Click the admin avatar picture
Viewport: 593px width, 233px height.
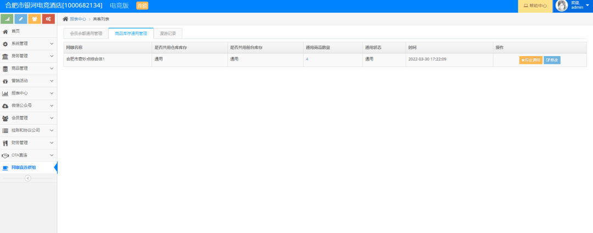click(562, 5)
